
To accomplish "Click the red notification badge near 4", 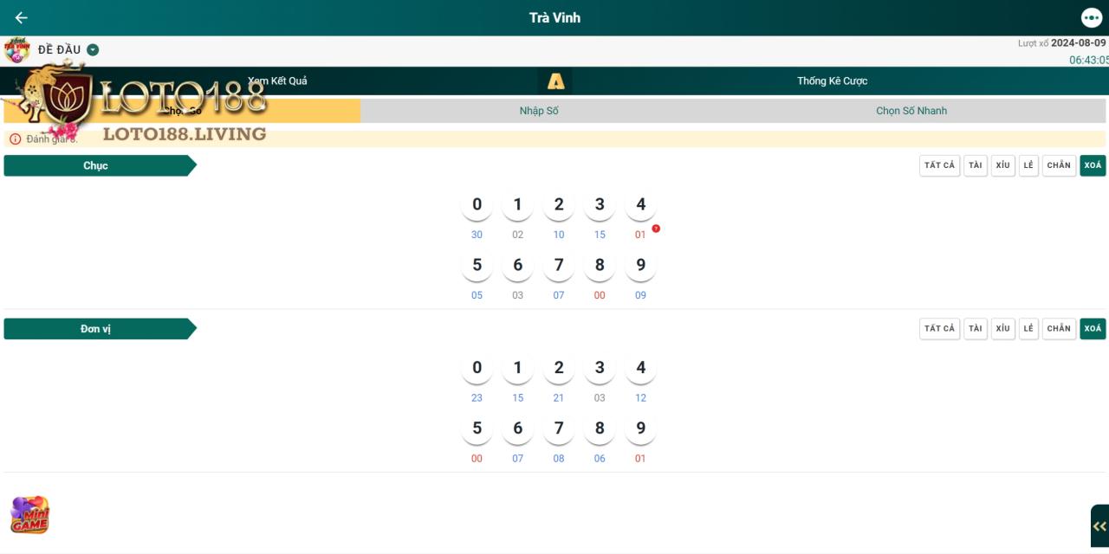I will coord(656,229).
